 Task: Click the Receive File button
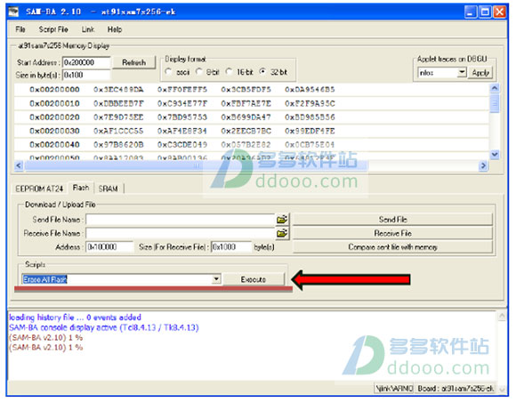tap(392, 233)
